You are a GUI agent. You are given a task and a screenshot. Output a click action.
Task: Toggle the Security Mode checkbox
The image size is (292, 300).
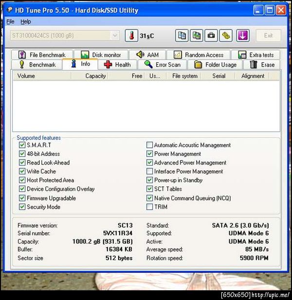(22, 207)
